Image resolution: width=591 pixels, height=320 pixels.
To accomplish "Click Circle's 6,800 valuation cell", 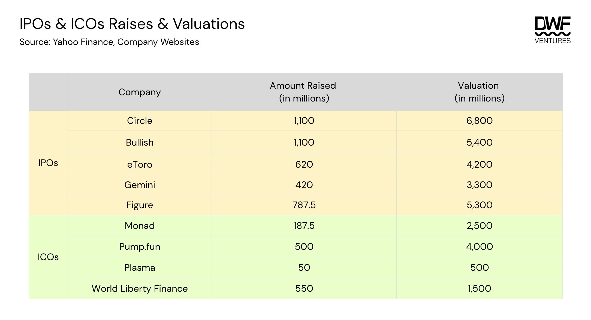I will (x=479, y=121).
